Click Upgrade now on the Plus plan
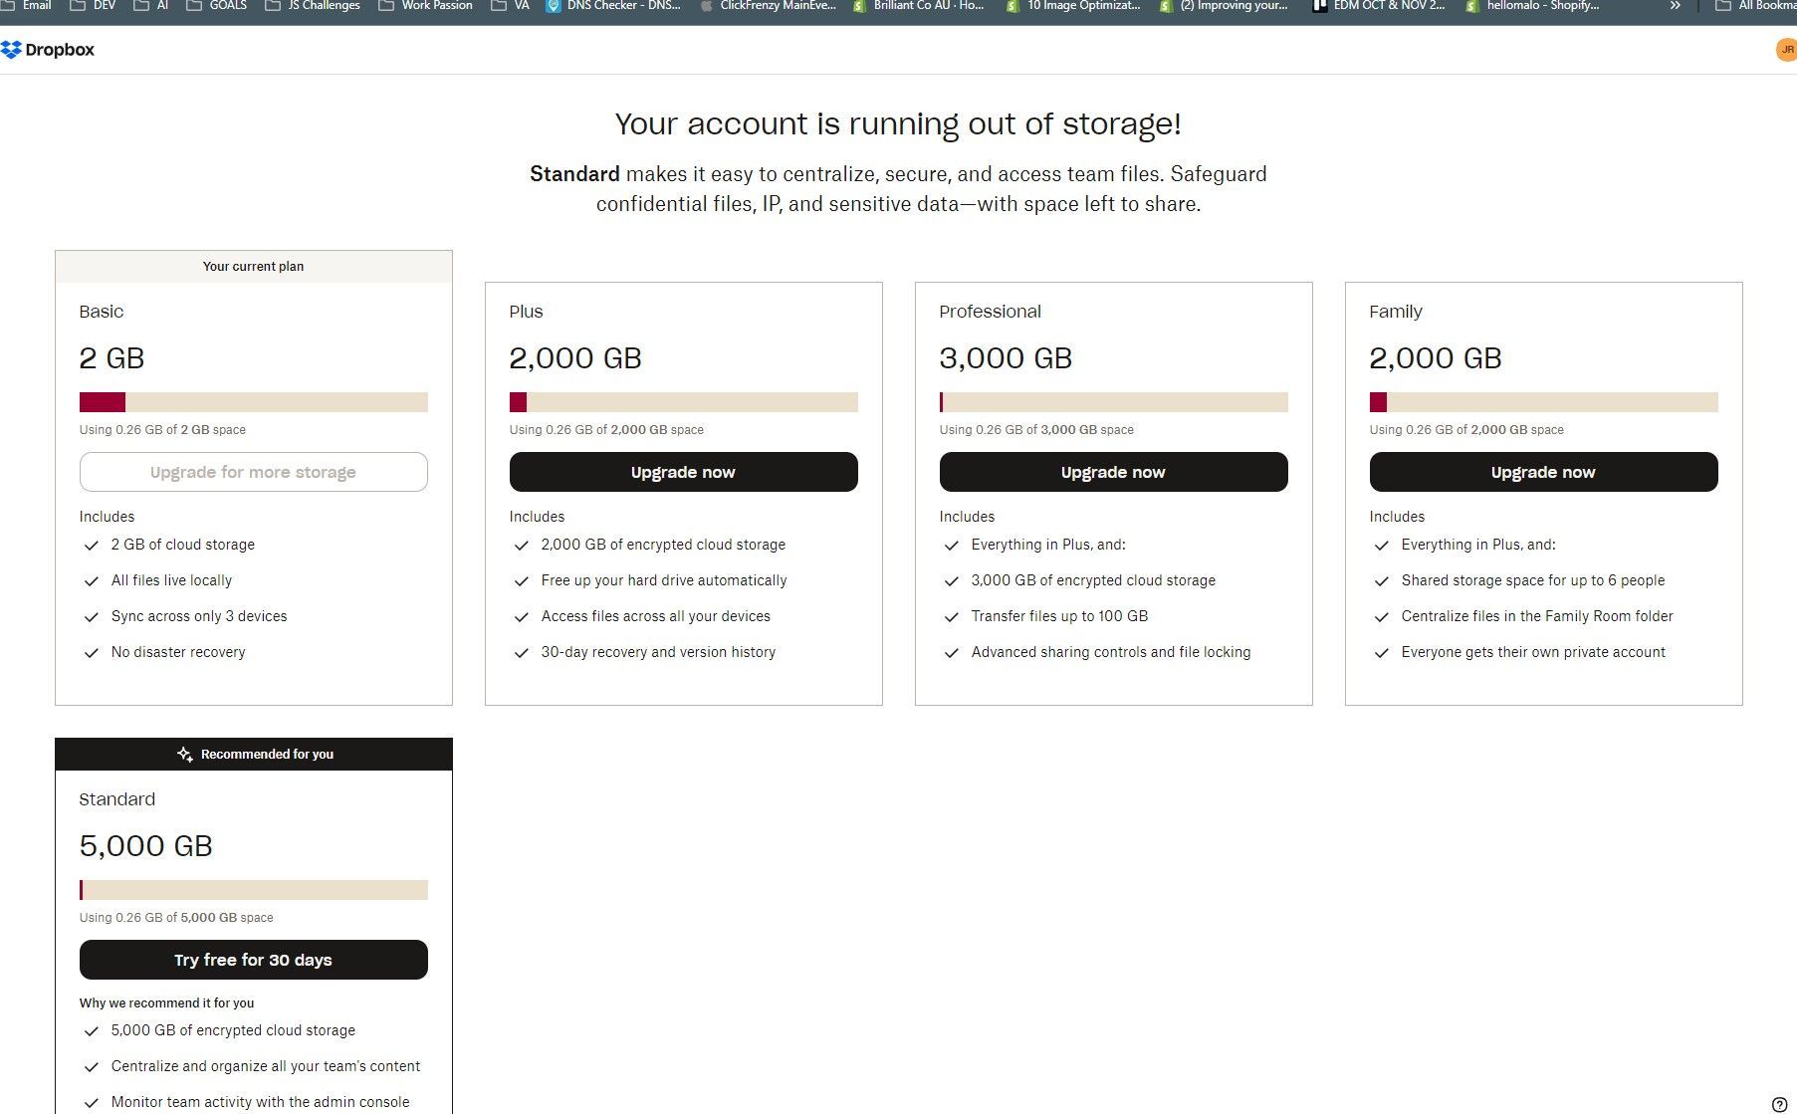 click(x=683, y=472)
